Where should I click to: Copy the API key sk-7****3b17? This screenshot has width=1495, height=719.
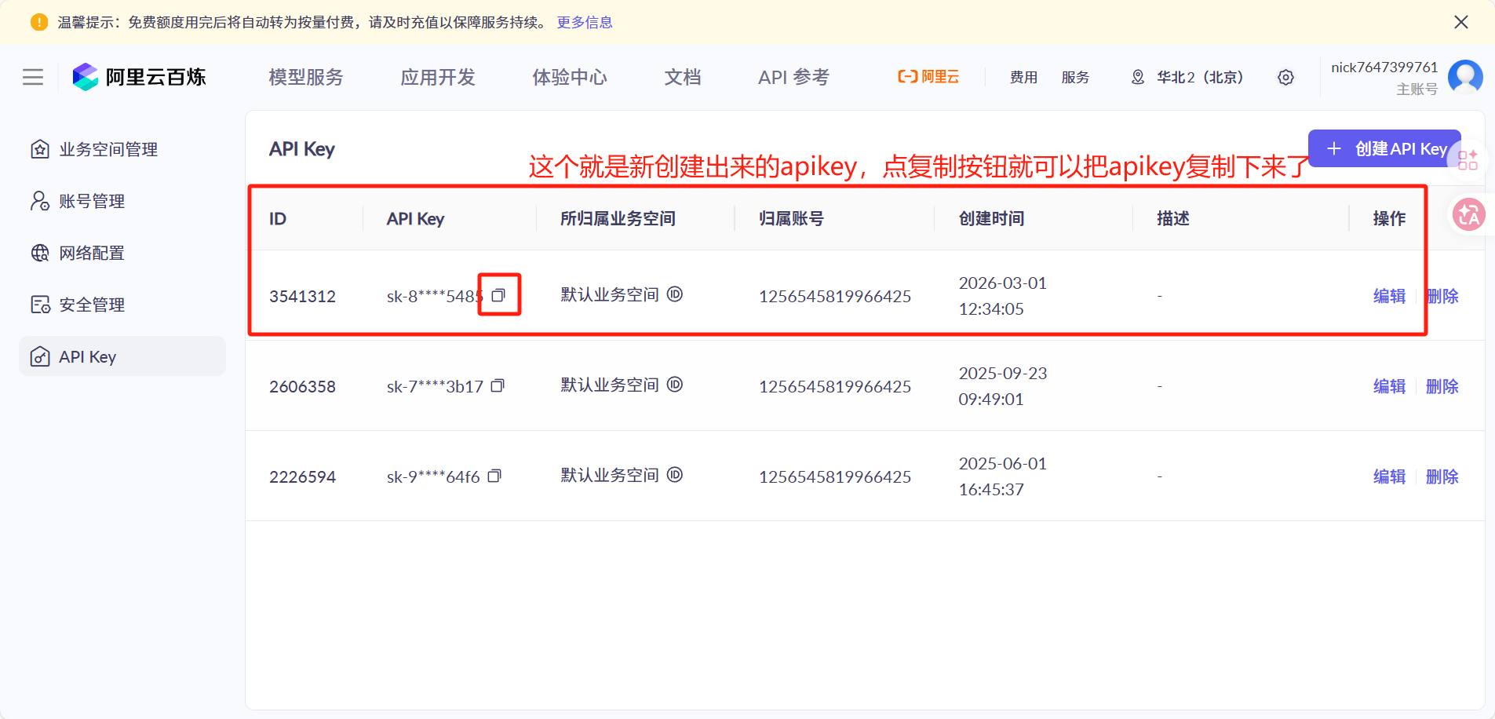[498, 386]
